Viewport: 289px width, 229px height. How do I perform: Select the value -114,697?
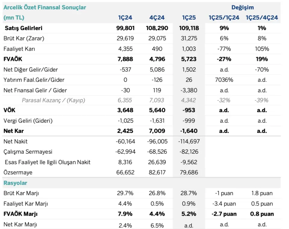(x=189, y=141)
